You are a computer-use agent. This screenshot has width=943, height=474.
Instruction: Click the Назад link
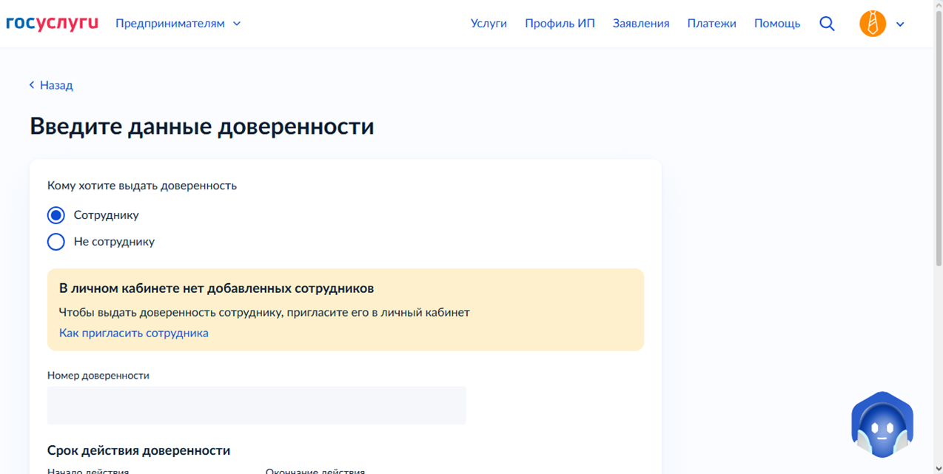pyautogui.click(x=56, y=85)
